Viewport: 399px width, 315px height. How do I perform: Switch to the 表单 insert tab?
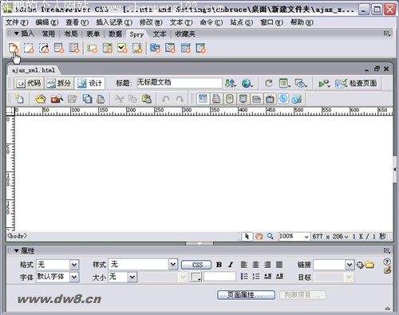93,34
